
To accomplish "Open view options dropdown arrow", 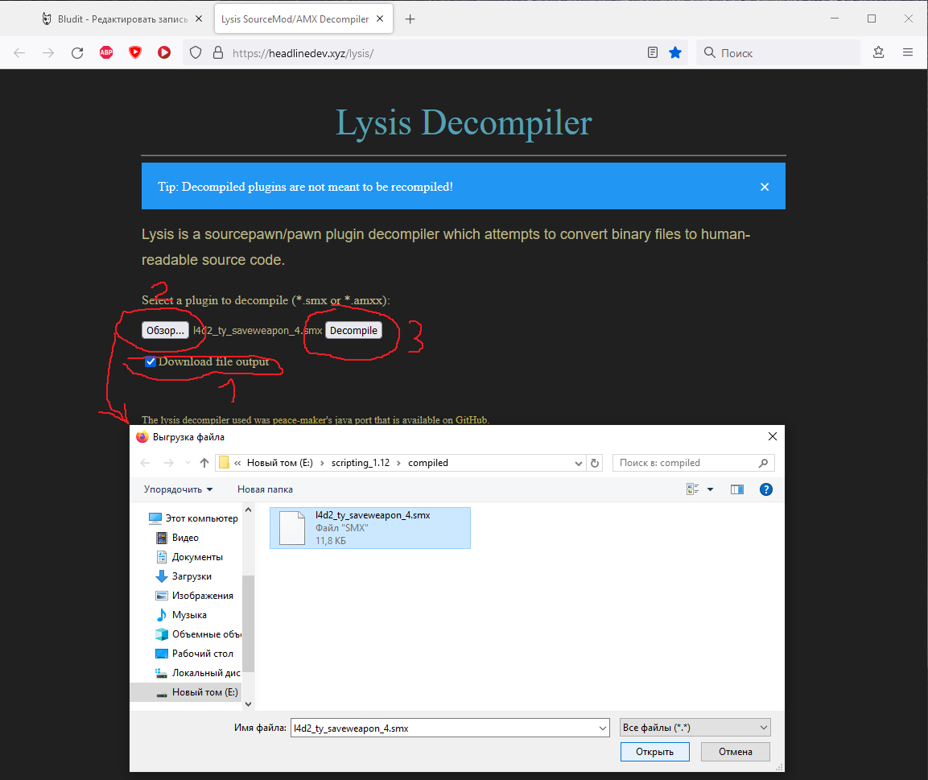I will click(710, 489).
